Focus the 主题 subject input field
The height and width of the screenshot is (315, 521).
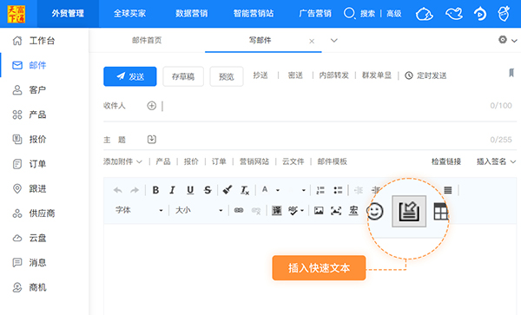click(322, 140)
